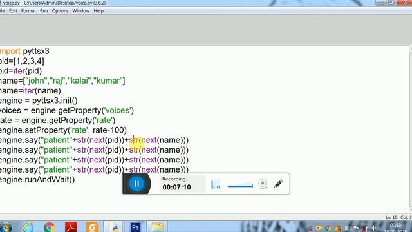Switch to Python IDLE taskbar icon
This screenshot has width=412, height=232.
pos(114,227)
